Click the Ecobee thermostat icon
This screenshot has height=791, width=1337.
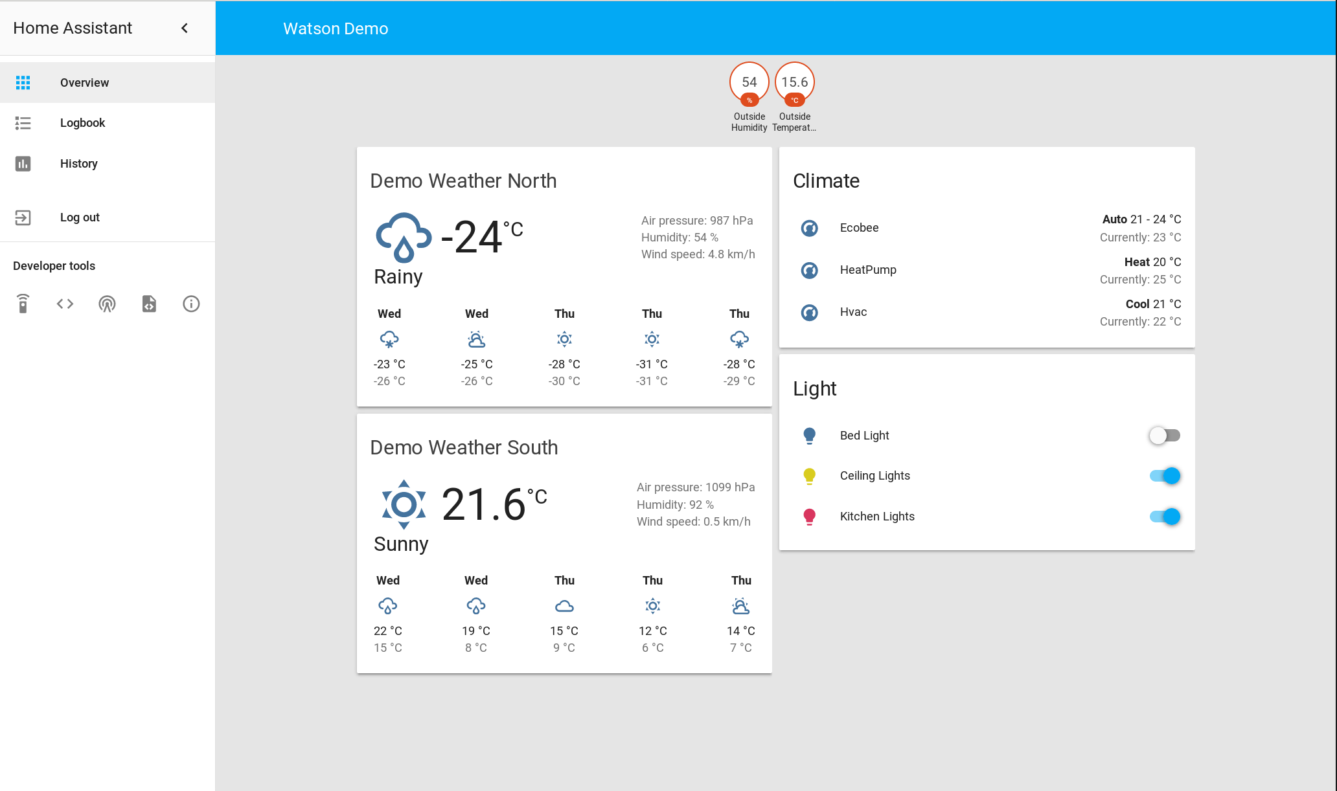pos(809,228)
